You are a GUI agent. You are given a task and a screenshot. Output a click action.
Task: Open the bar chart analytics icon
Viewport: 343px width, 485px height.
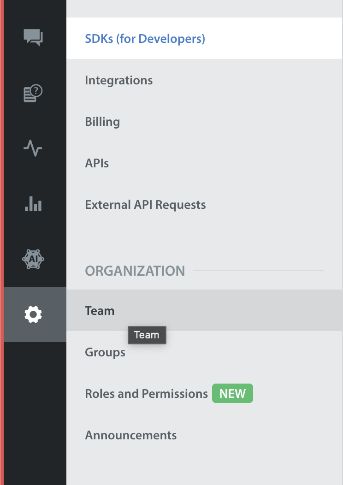pos(33,204)
